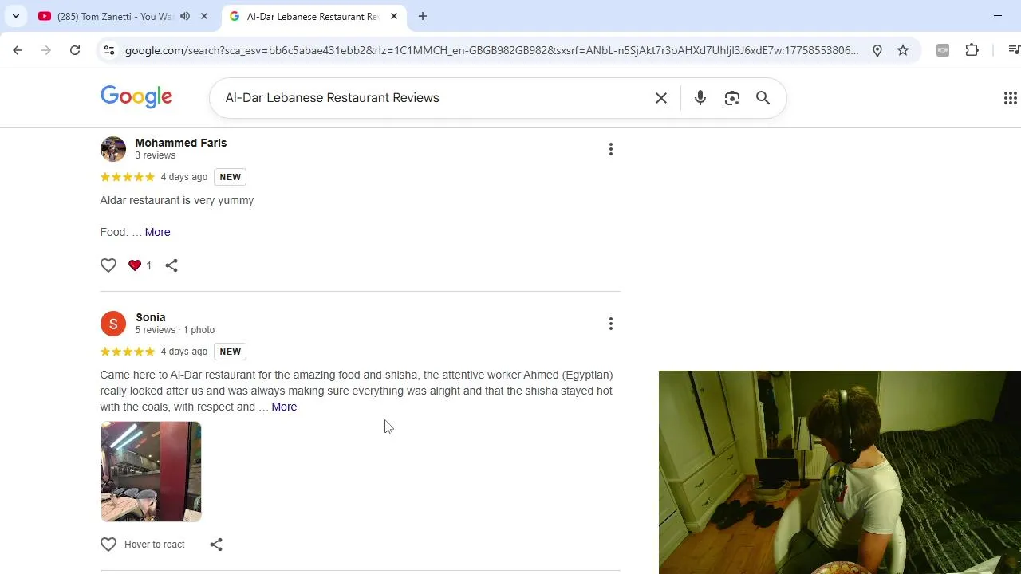The image size is (1021, 574).
Task: Expand Sonia's review with More
Action: [x=284, y=407]
